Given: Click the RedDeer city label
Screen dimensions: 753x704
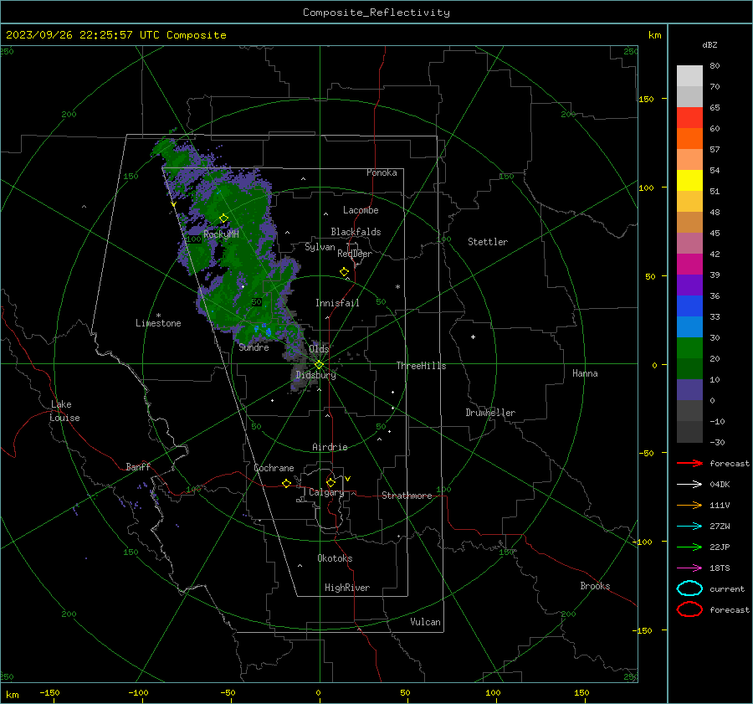Looking at the screenshot, I should [x=355, y=254].
